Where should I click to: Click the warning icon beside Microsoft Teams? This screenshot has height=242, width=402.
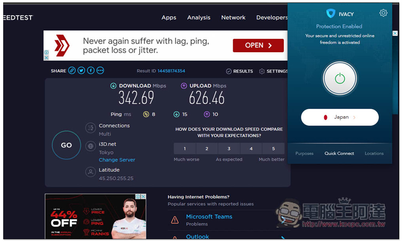175,220
